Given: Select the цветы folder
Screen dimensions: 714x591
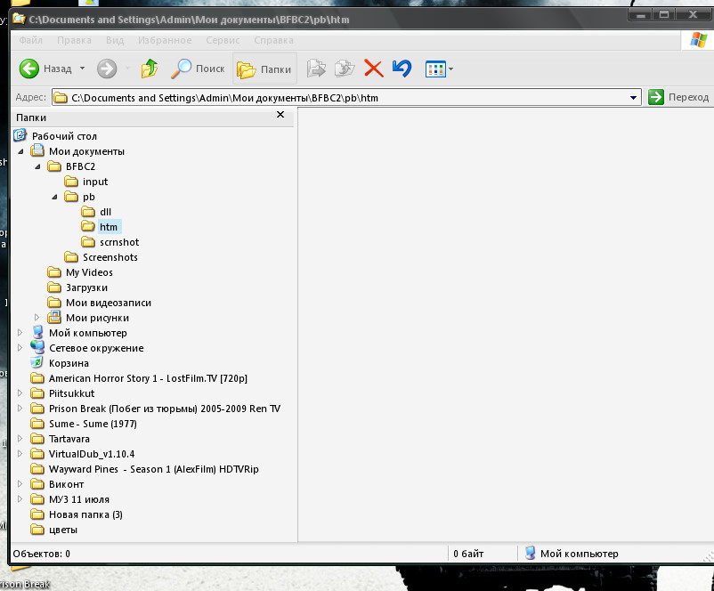Looking at the screenshot, I should tap(63, 530).
